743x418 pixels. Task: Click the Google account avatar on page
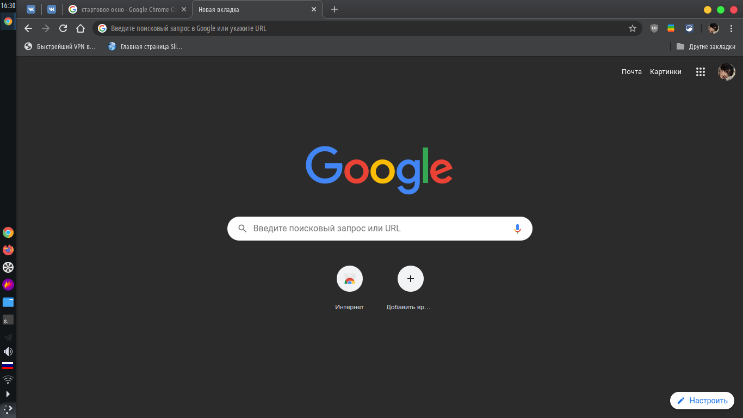[727, 71]
